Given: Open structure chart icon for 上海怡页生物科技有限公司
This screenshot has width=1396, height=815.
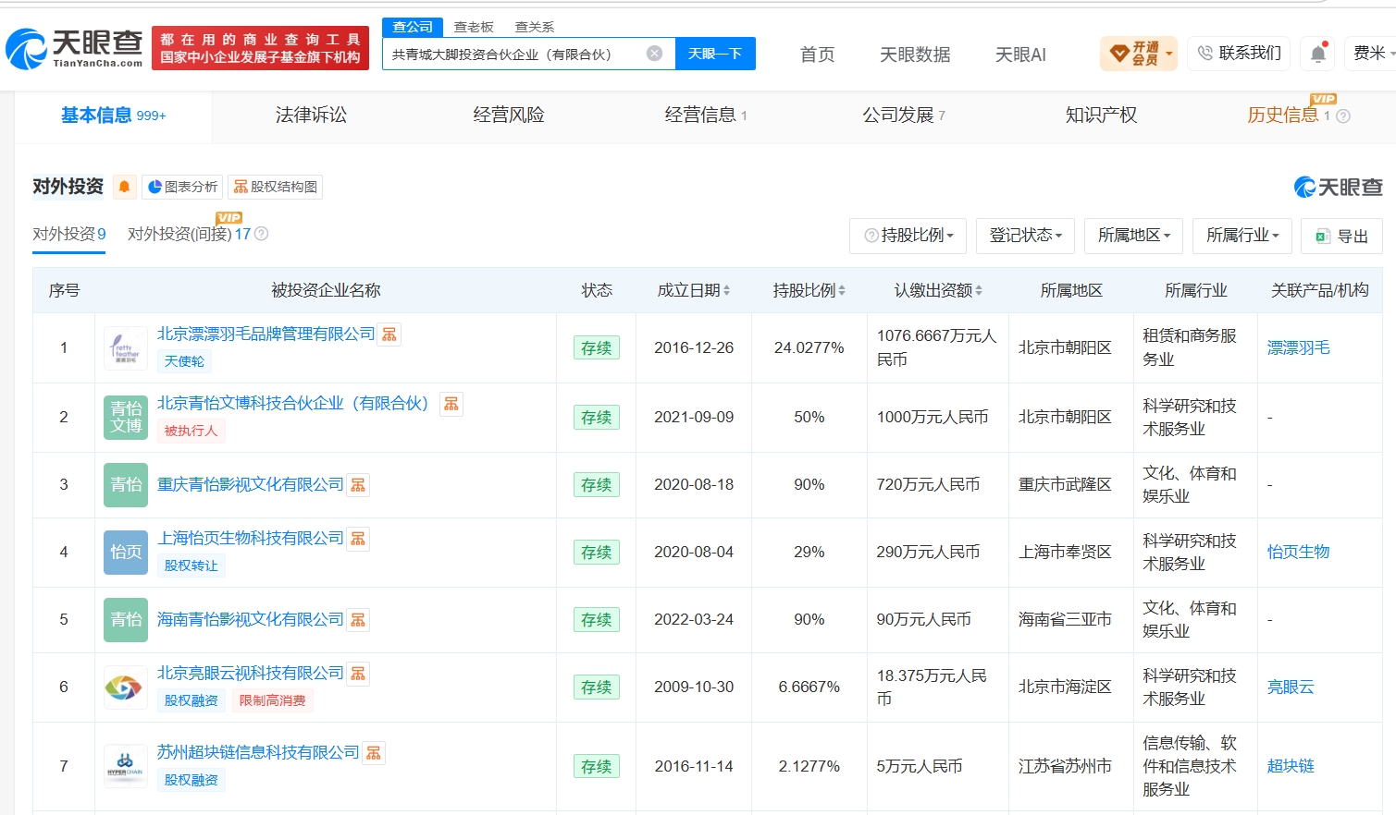Looking at the screenshot, I should (358, 539).
